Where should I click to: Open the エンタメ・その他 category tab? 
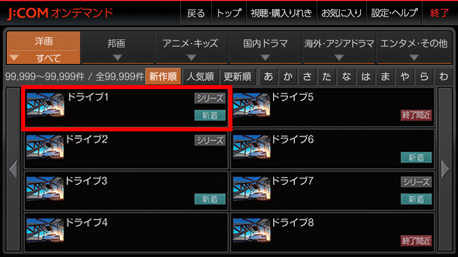(x=414, y=47)
